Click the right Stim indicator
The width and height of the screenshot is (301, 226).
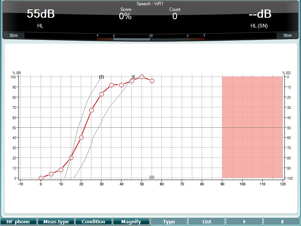click(287, 35)
